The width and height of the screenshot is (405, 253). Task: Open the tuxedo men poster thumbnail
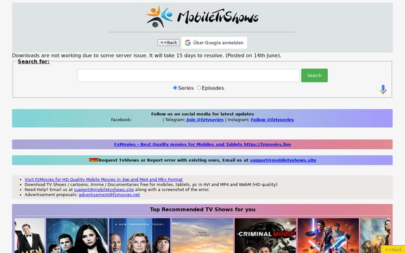30,235
